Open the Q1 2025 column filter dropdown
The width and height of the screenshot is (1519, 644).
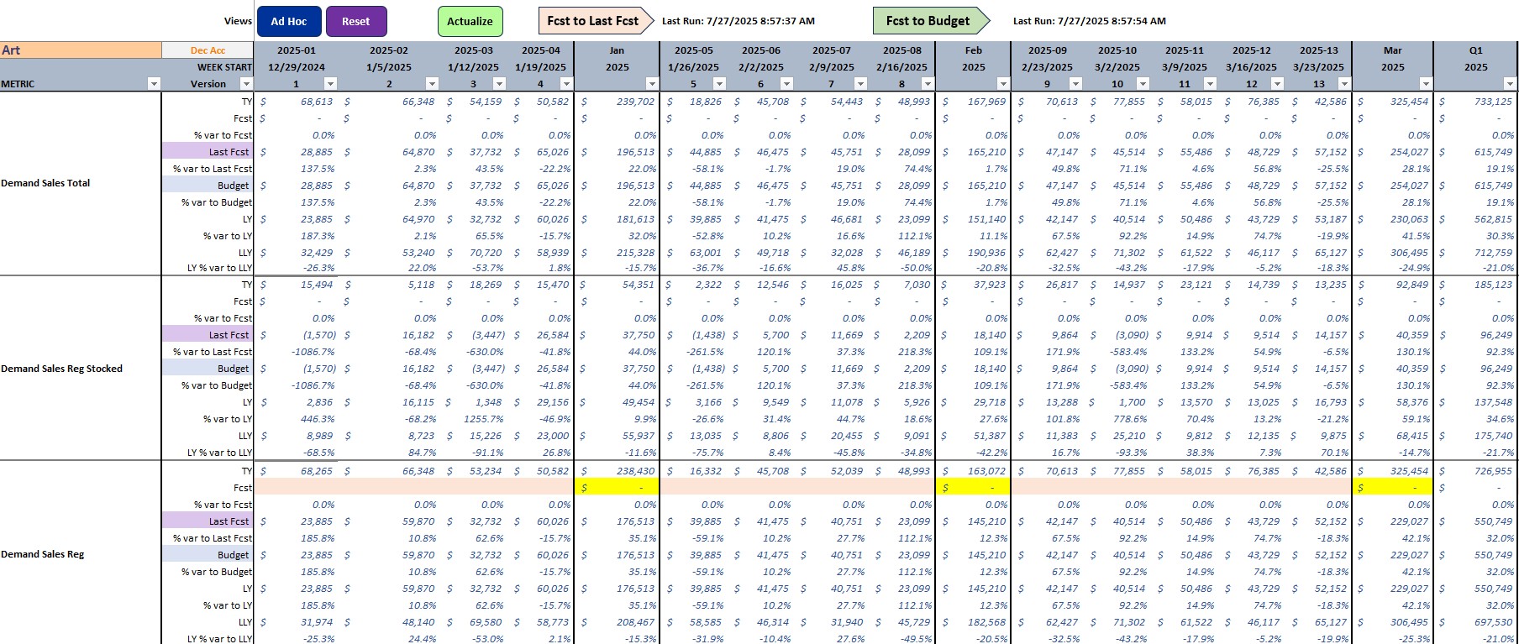tap(1510, 84)
